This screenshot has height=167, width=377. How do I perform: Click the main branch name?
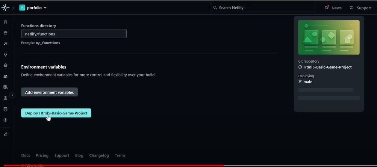tap(308, 82)
